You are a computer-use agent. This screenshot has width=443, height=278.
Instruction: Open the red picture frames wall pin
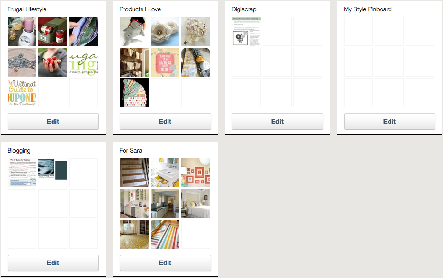point(196,173)
